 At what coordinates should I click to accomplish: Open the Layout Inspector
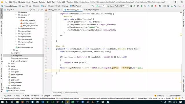point(173,96)
